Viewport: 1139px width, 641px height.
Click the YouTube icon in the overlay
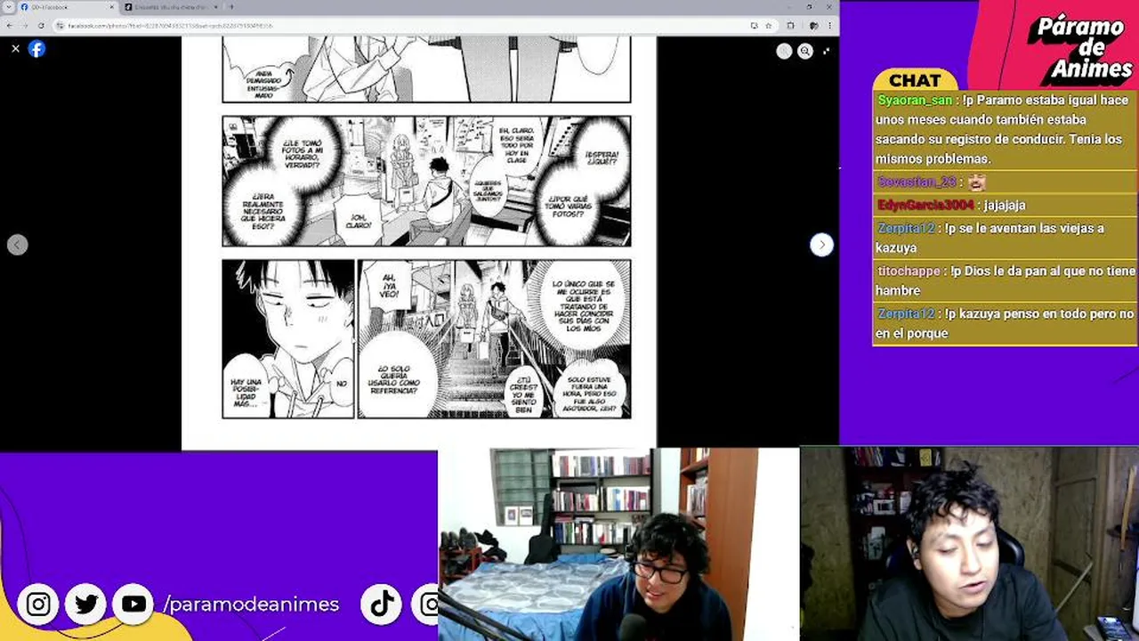pos(134,604)
